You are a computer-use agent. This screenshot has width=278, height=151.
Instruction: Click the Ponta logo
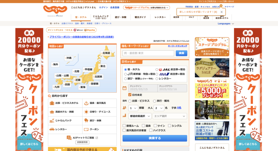90,30
